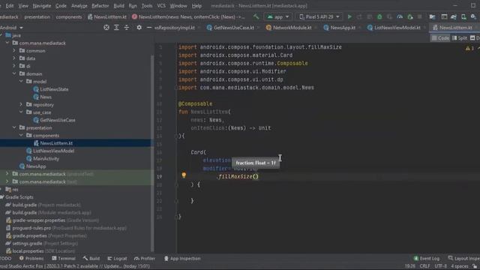
Task: Select ListNewsState in project tree
Action: pyautogui.click(x=54, y=89)
